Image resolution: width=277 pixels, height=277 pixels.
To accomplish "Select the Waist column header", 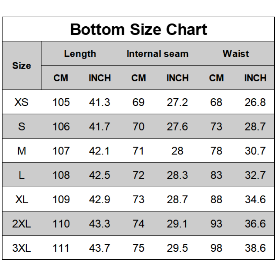I will [x=236, y=54].
